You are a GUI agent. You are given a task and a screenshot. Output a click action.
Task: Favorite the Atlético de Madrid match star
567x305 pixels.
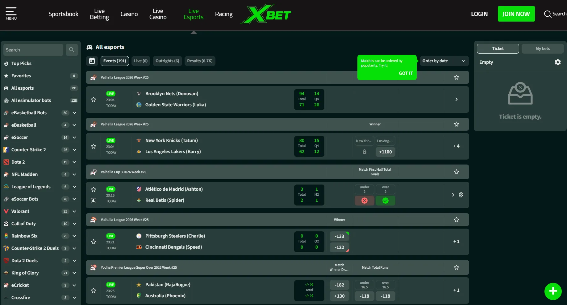[x=94, y=189]
